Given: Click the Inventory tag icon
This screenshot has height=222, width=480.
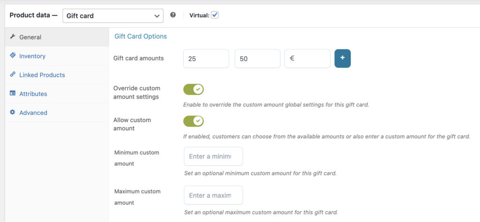Looking at the screenshot, I should [13, 55].
